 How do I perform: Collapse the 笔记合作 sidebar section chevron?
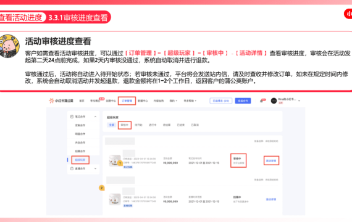point(95,117)
